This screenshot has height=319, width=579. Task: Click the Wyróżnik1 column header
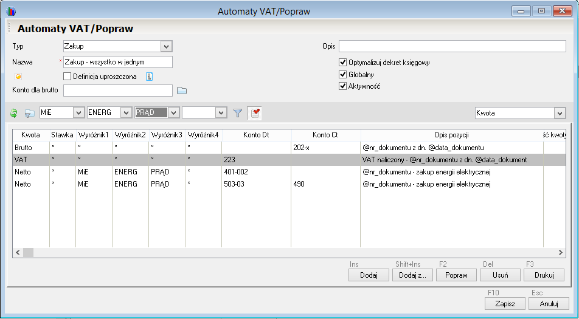[x=94, y=135]
